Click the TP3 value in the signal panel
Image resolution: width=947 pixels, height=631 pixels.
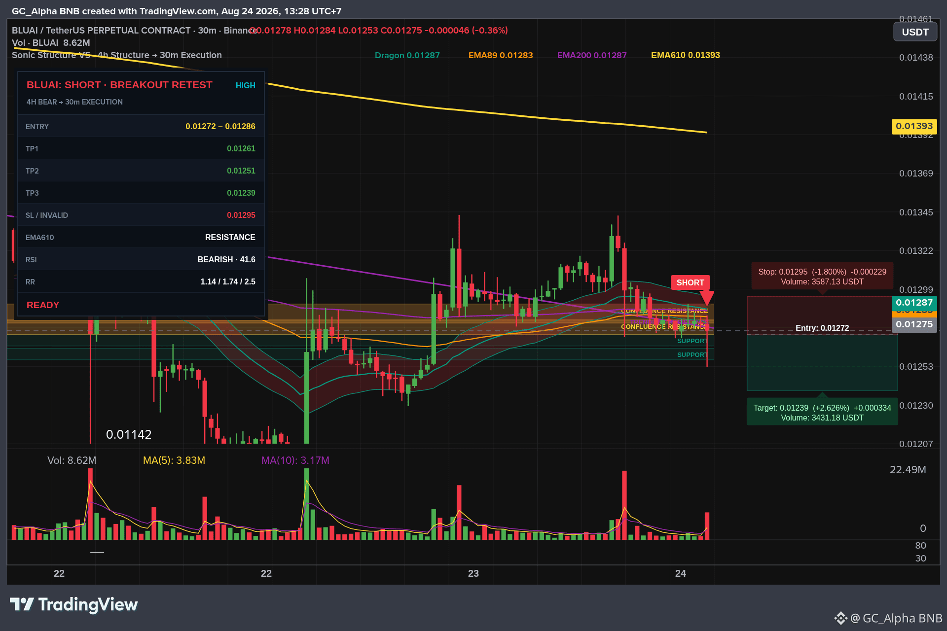pos(241,193)
